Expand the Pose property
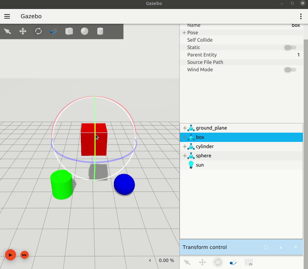This screenshot has height=269, width=308. coord(184,33)
